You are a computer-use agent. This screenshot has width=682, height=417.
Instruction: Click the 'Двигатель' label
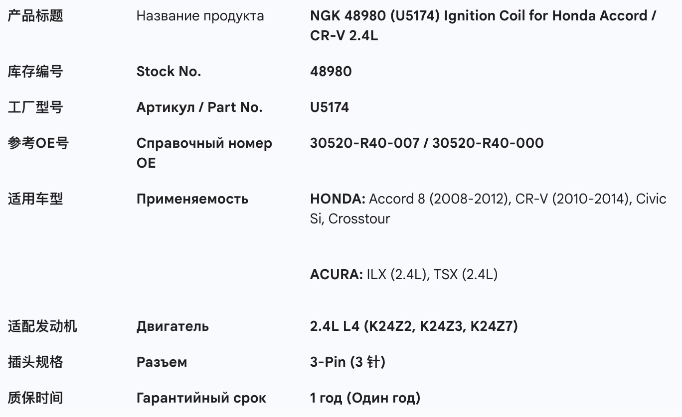[172, 326]
